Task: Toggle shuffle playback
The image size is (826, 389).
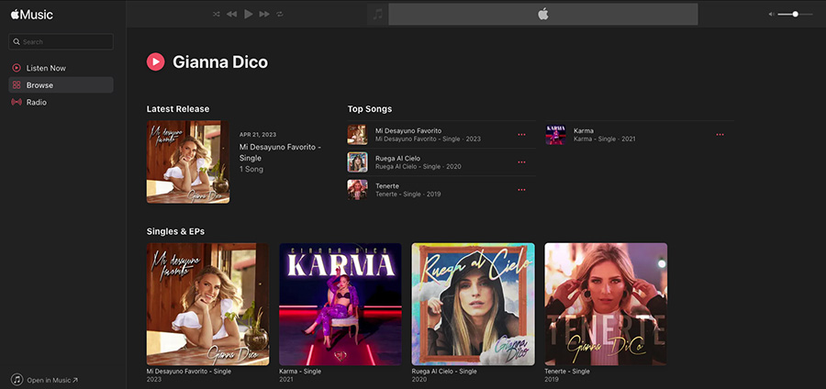Action: 216,14
